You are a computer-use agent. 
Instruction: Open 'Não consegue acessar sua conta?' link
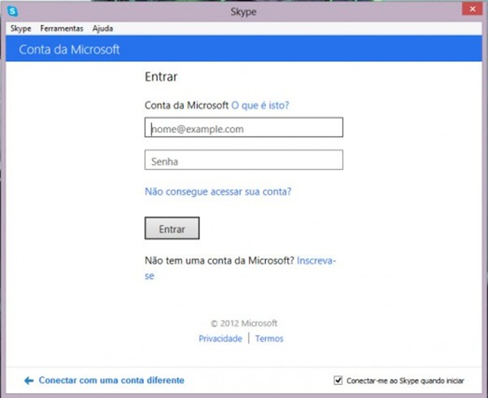point(218,192)
